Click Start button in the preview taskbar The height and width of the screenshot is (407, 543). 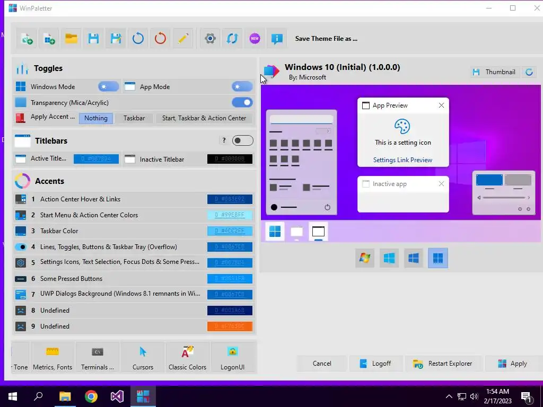(x=275, y=231)
